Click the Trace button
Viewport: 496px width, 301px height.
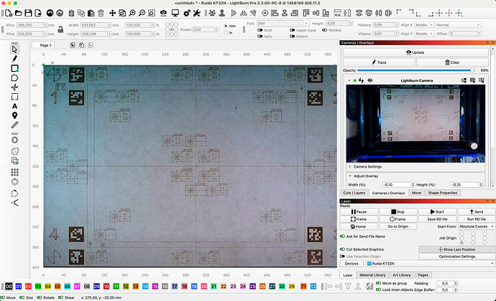(x=379, y=62)
